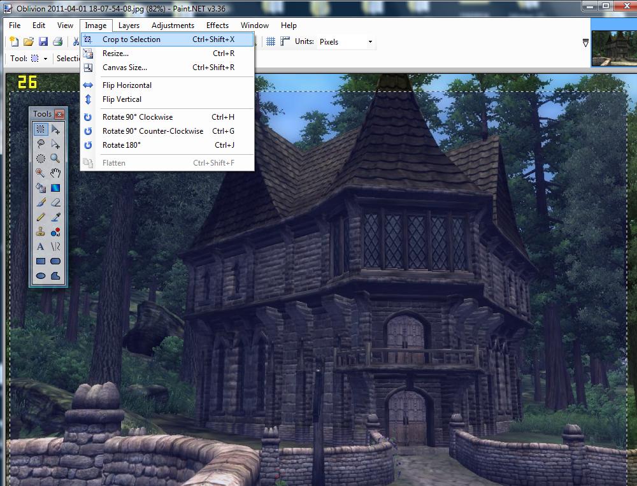The image size is (637, 486).
Task: Select the Zoom magnifier tool
Action: click(x=55, y=159)
